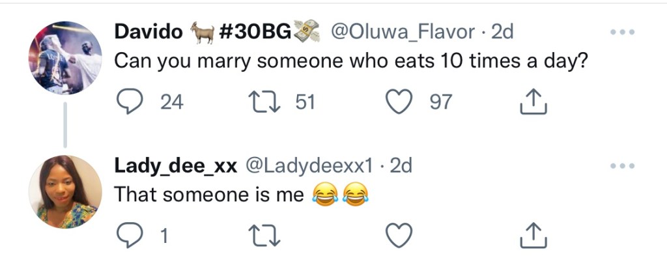Viewport: 667px width, 269px height.
Task: Click the Lady_dee_xx display name
Action: tap(176, 166)
